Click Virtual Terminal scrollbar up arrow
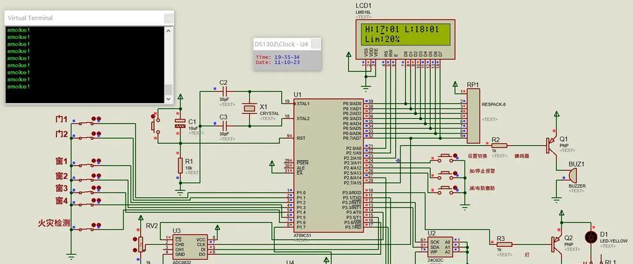The image size is (633, 264). click(x=168, y=30)
